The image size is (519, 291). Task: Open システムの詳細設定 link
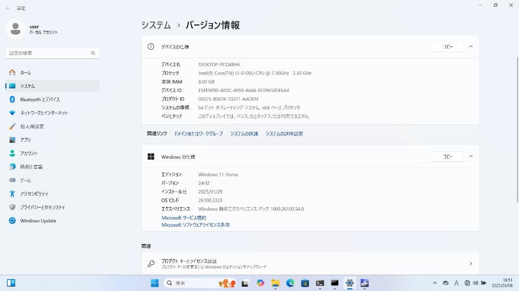(284, 134)
